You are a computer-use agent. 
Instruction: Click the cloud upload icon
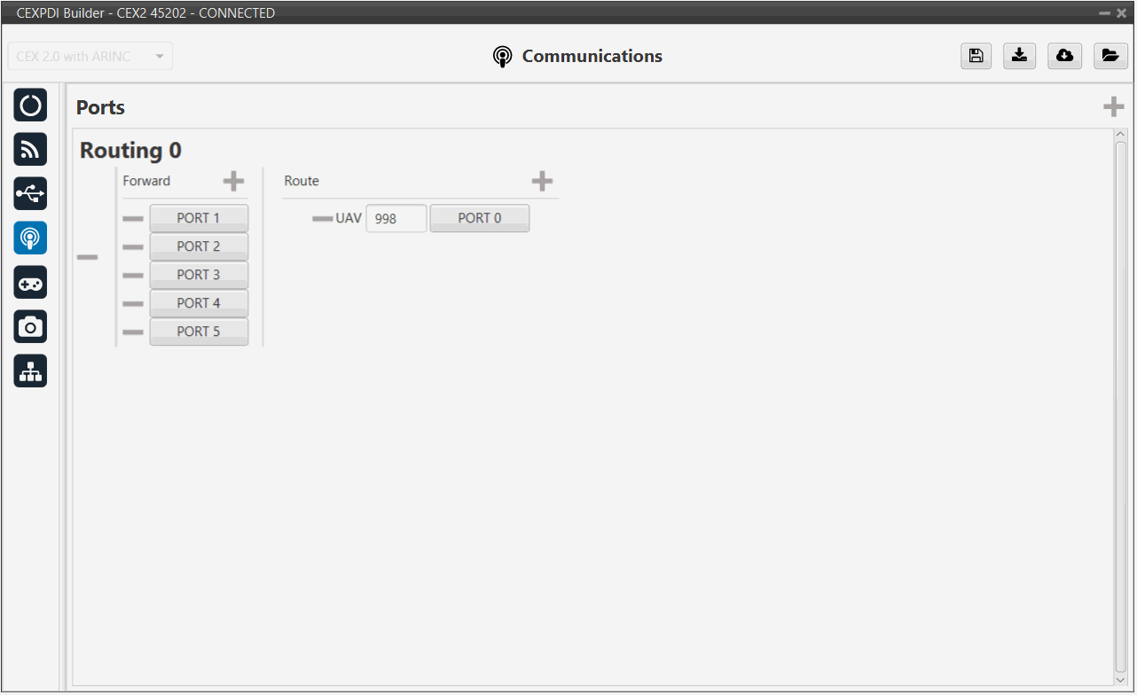tap(1064, 56)
